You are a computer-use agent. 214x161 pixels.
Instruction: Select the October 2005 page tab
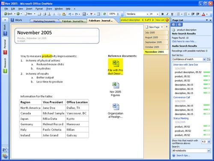coord(156,47)
